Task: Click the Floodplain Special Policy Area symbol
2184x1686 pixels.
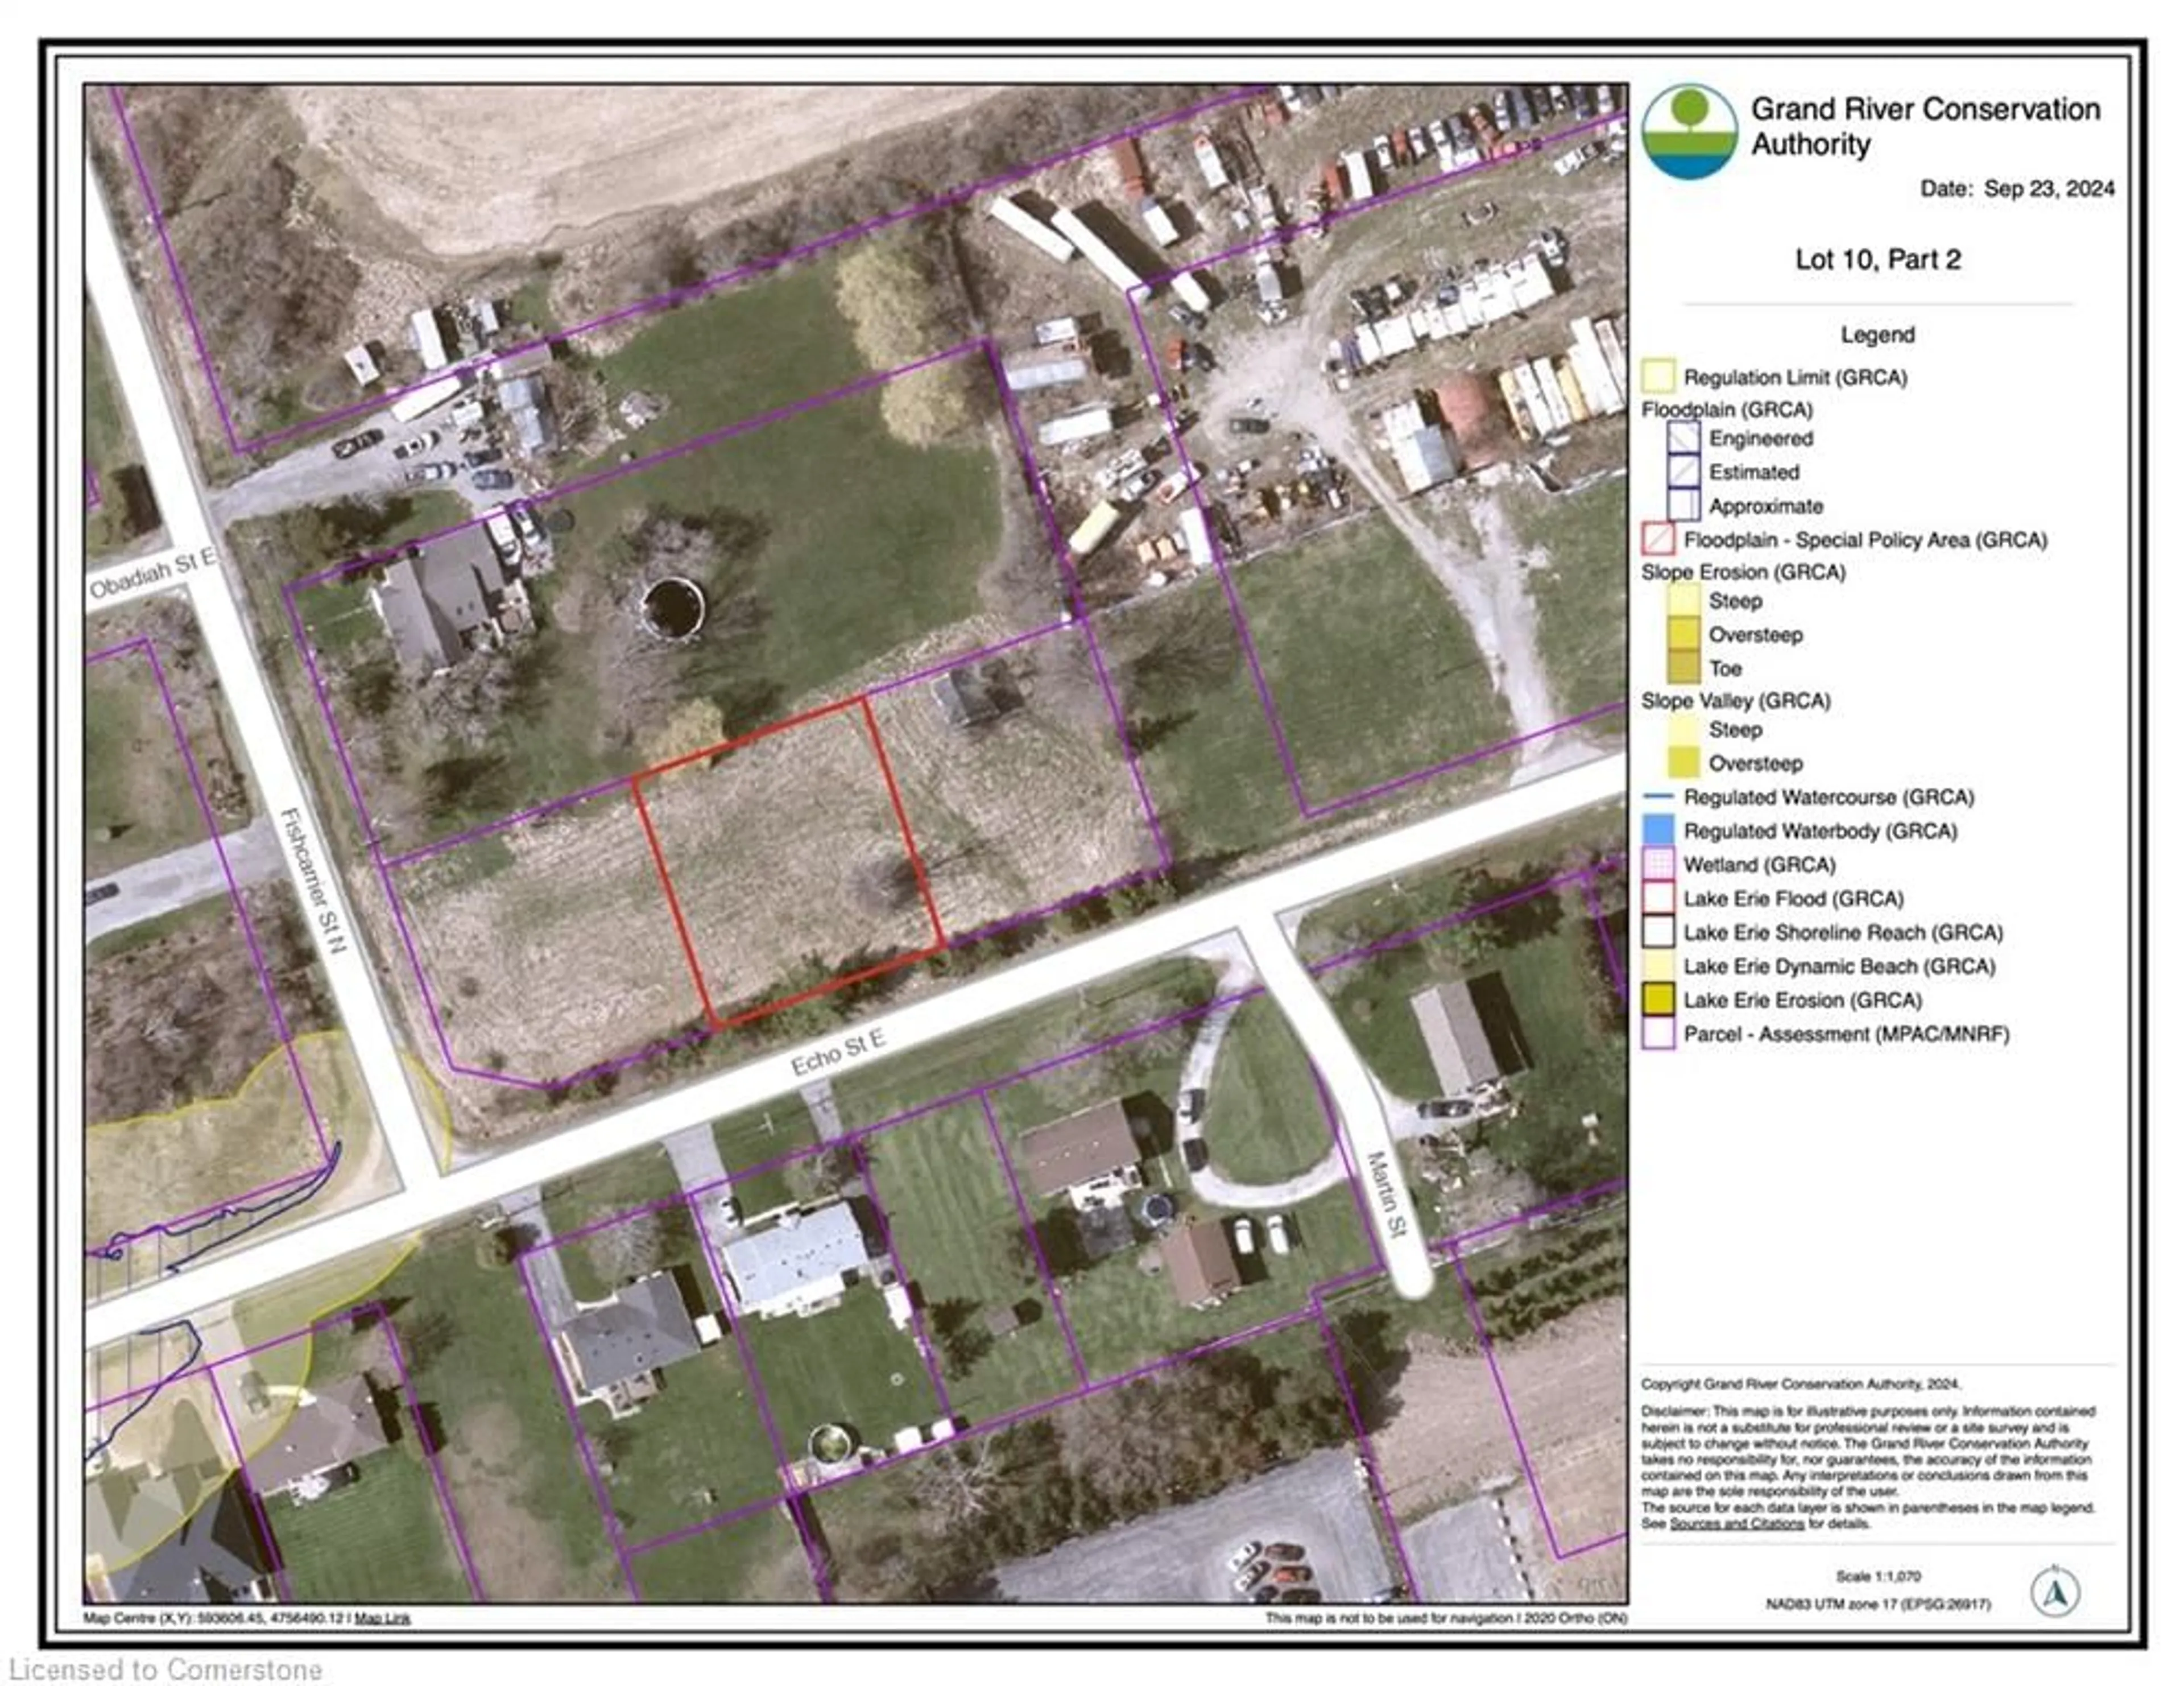Action: pos(1658,539)
